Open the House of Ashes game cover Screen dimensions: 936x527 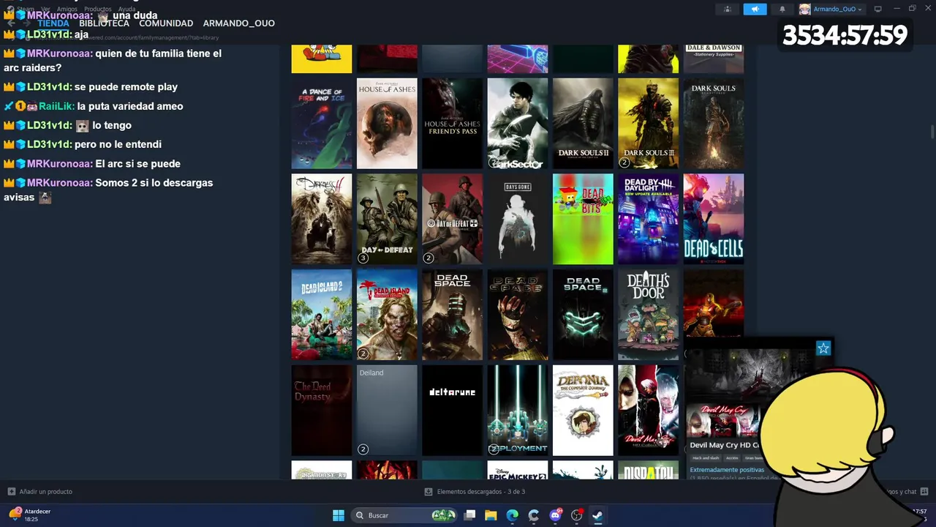(387, 124)
